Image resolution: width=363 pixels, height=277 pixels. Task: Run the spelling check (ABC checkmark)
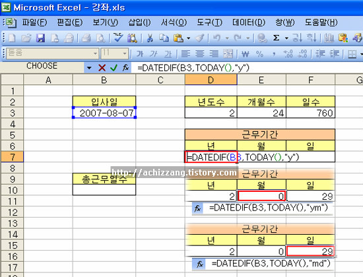(118, 38)
